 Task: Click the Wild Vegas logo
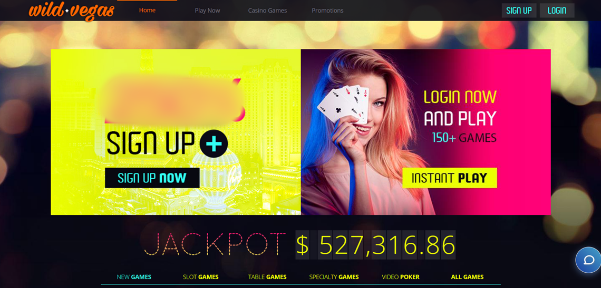(72, 11)
